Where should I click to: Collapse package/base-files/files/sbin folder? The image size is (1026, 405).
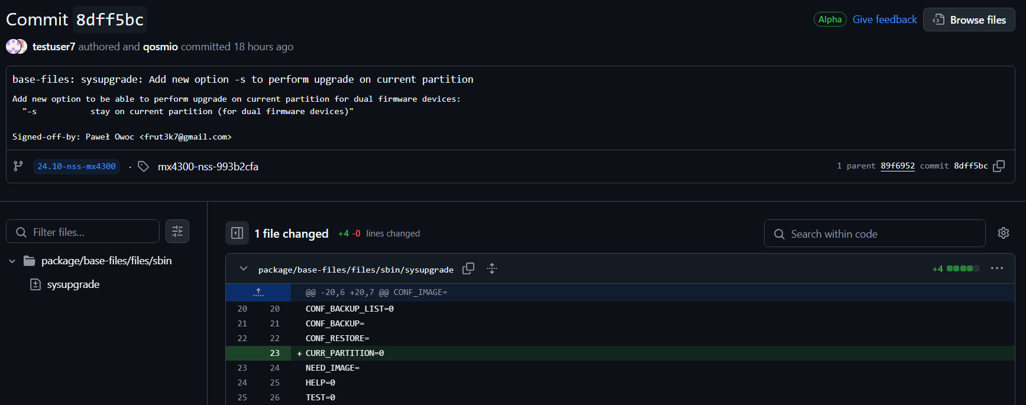(x=12, y=261)
